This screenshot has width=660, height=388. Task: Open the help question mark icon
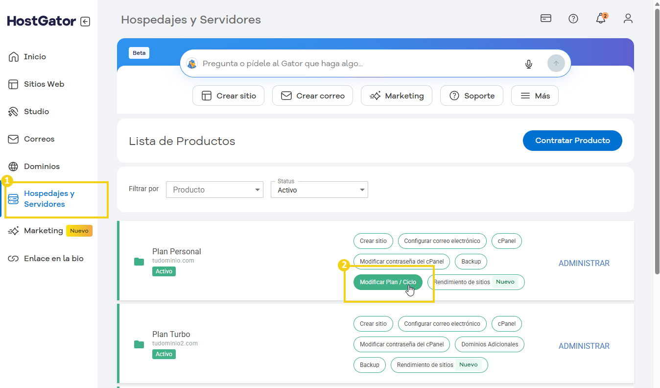(573, 19)
